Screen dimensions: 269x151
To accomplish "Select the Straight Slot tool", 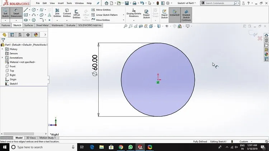I will (26, 20).
